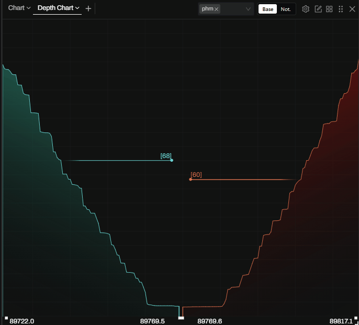Click the Chart tab chevron
Screen dimensions: 359x325
pyautogui.click(x=28, y=8)
